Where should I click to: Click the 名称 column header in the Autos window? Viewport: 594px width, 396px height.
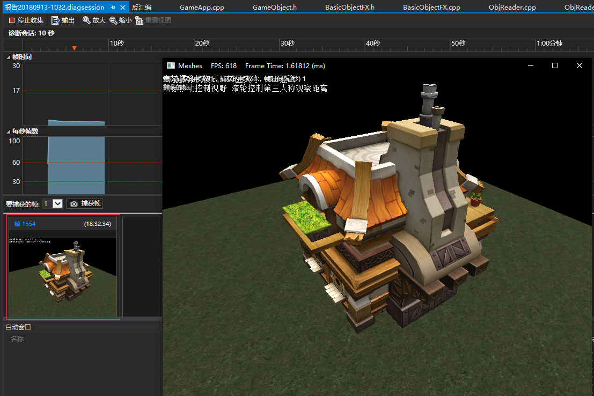coord(17,339)
